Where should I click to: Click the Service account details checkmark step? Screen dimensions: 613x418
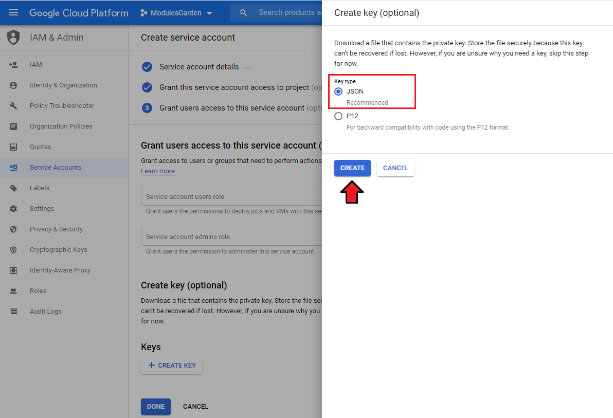(x=147, y=67)
